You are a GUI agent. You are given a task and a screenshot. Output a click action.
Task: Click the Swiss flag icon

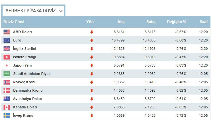coord(7,57)
